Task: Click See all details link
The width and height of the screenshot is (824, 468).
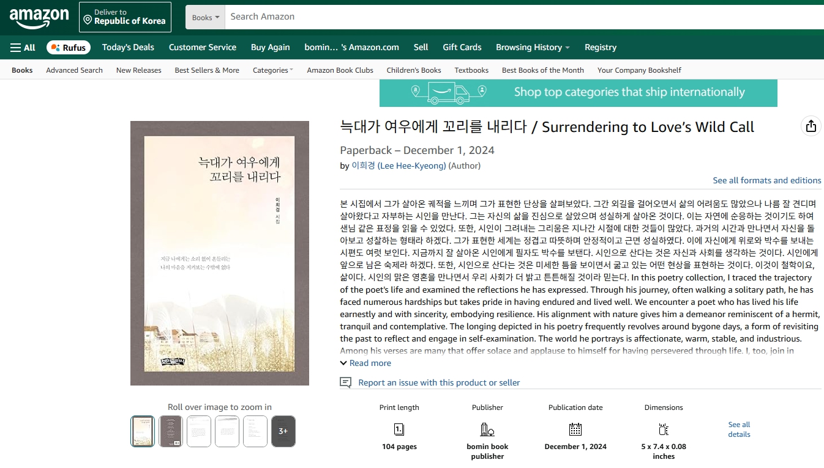Action: pos(739,430)
